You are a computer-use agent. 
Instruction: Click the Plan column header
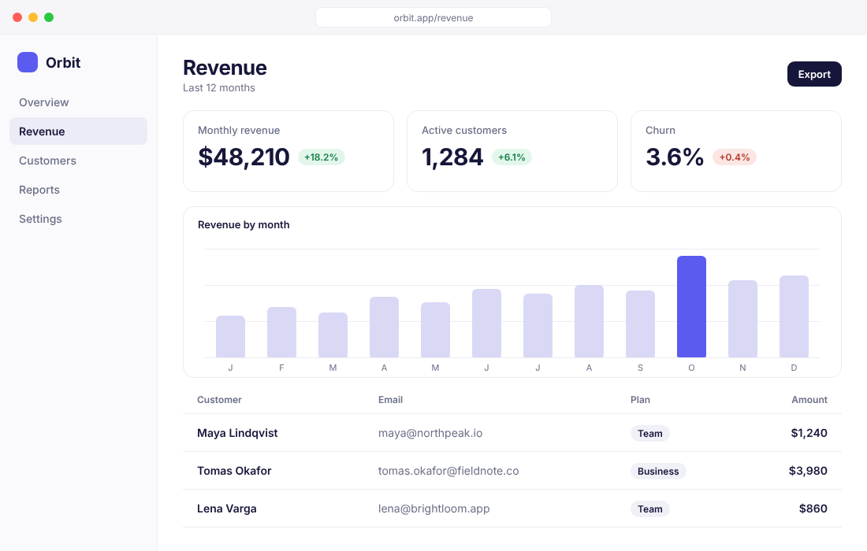coord(640,400)
